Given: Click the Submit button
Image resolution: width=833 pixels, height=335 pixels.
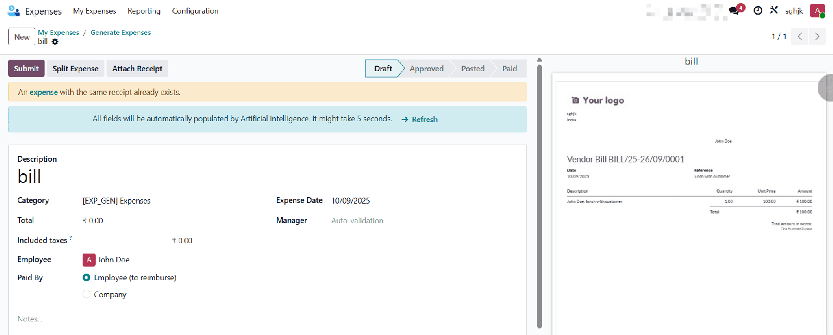Looking at the screenshot, I should click(x=26, y=68).
